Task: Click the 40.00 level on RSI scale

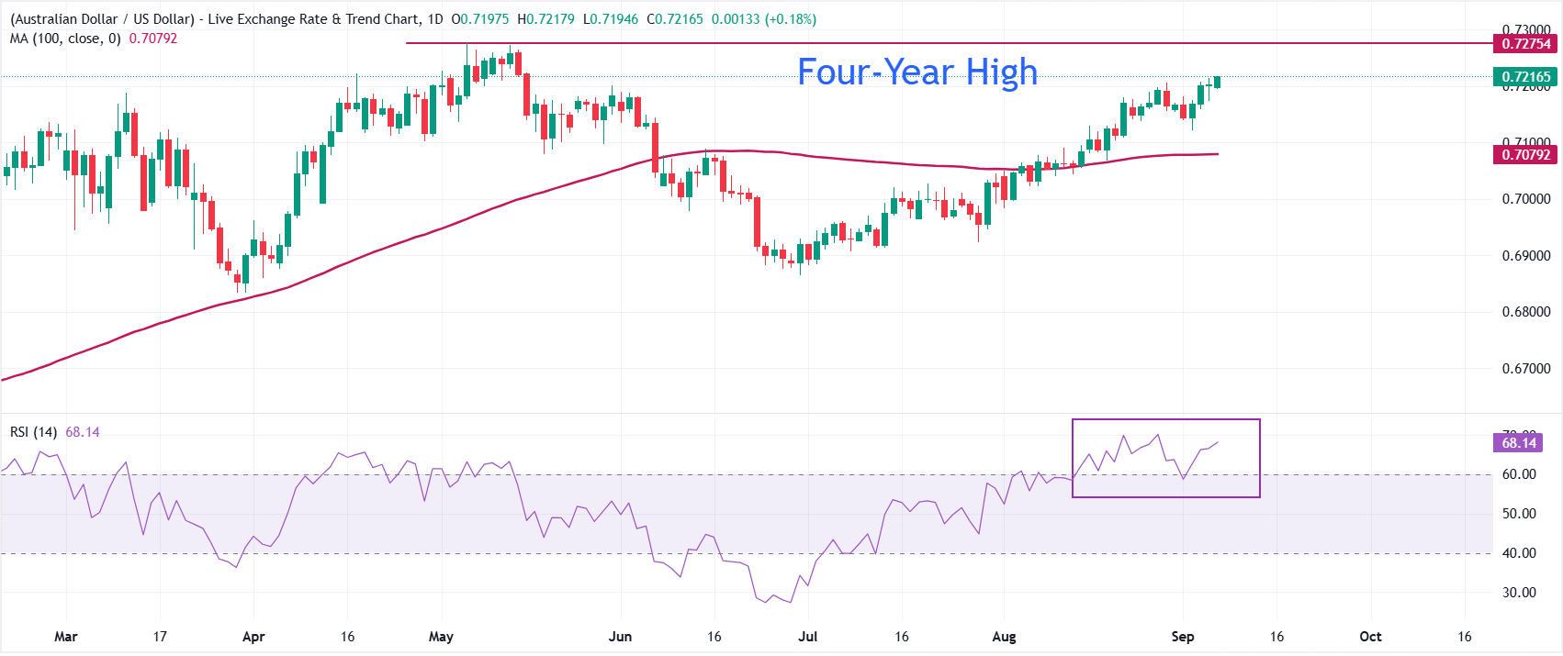Action: pos(1519,553)
